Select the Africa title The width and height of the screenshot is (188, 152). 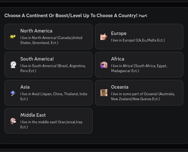118,59
